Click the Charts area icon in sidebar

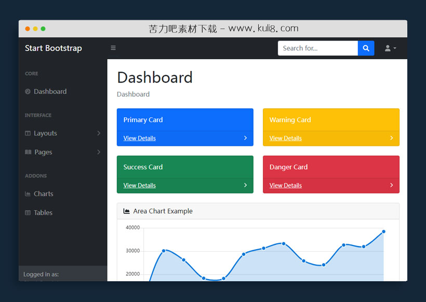[x=28, y=194]
